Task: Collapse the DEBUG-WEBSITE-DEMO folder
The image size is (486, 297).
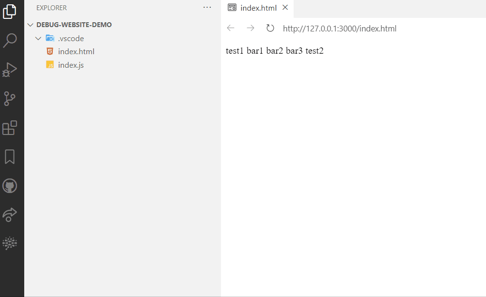Action: point(31,24)
